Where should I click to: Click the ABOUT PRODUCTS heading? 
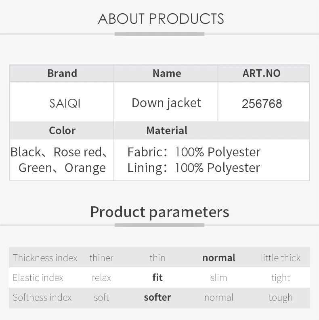pyautogui.click(x=161, y=19)
